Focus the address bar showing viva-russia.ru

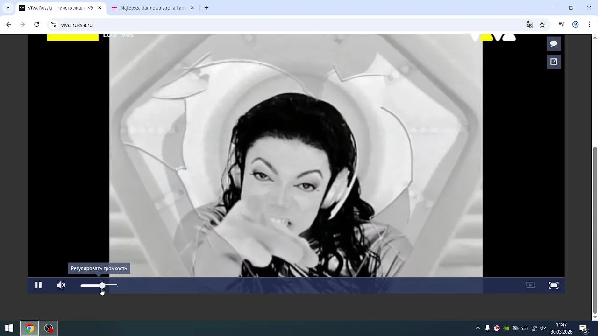coord(290,25)
